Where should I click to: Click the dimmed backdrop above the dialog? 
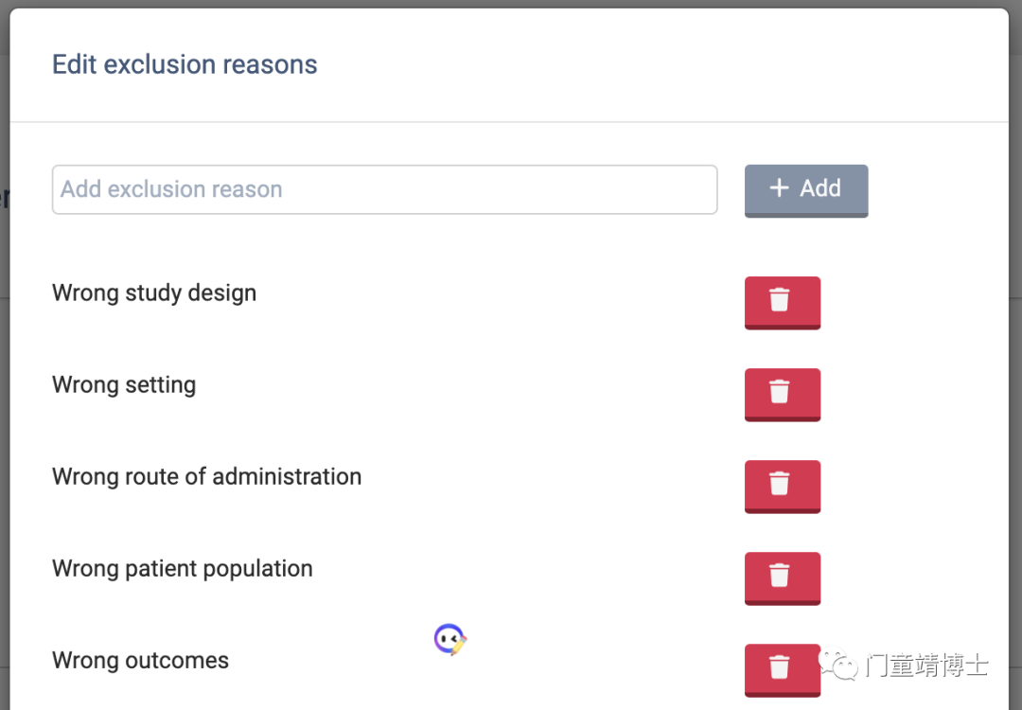511,4
